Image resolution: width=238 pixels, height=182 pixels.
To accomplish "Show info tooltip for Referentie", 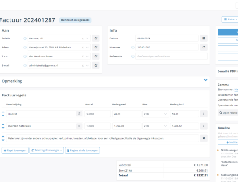I will pyautogui.click(x=133, y=56).
